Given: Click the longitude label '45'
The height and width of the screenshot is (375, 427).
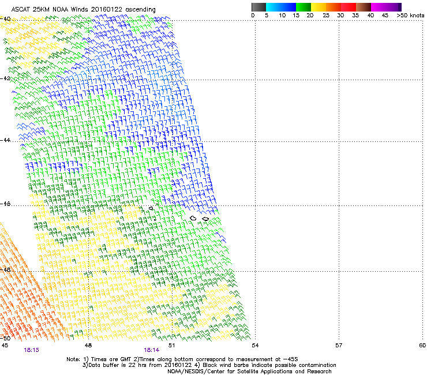Looking at the screenshot, I should tap(5, 346).
